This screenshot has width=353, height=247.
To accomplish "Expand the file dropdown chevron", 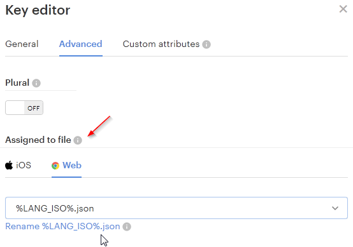I will (335, 208).
